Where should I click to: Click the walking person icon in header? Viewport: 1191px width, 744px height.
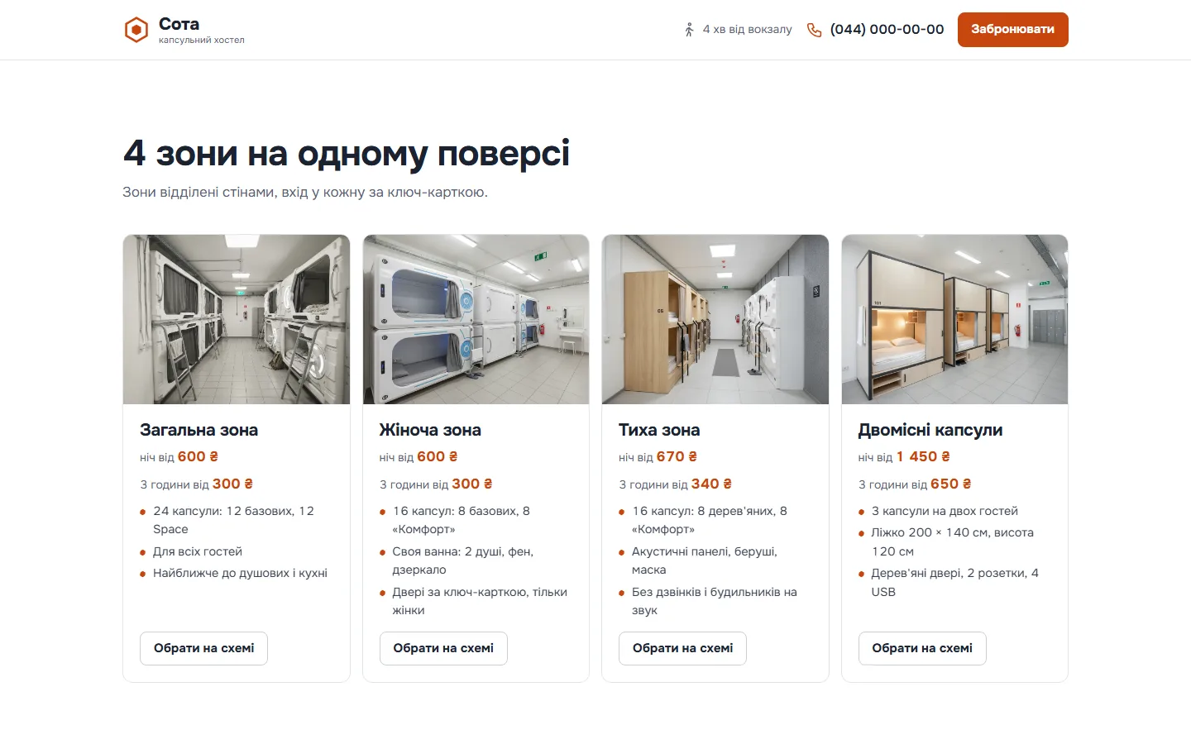689,30
